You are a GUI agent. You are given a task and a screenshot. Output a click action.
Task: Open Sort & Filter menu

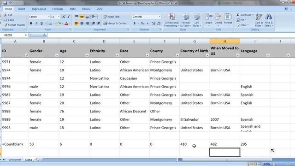pos(259,20)
